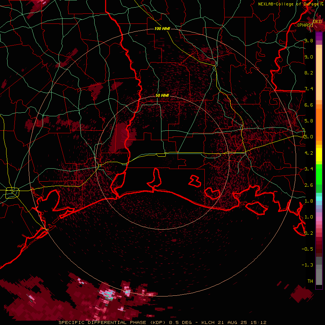Click the bright green band of the color scale
Screen dimensions: 325x325
pos(319,174)
